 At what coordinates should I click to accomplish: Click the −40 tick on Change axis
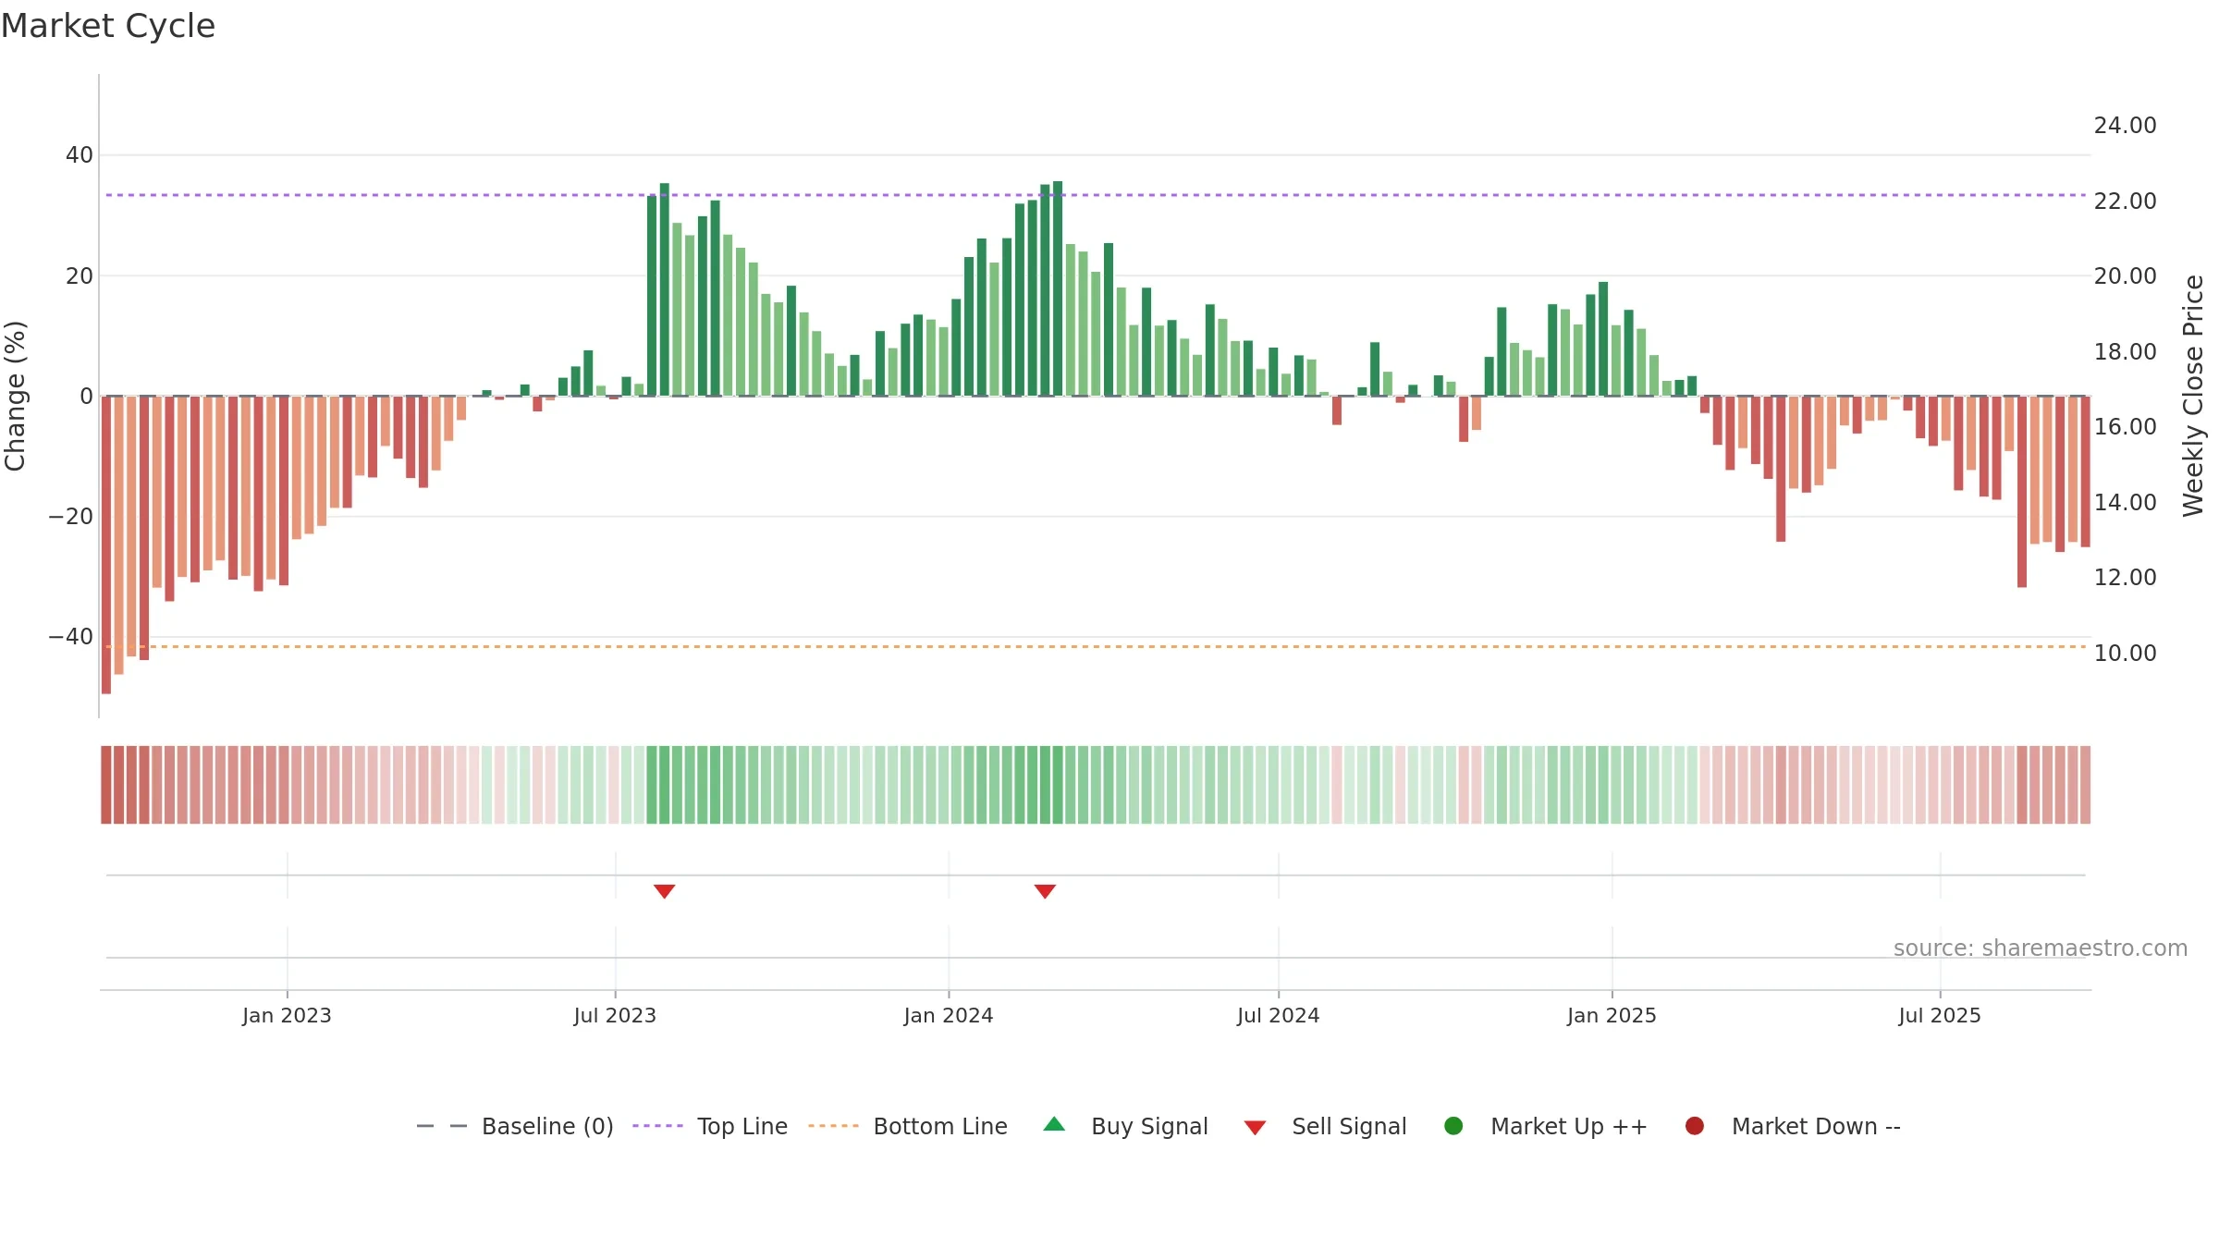(x=70, y=637)
